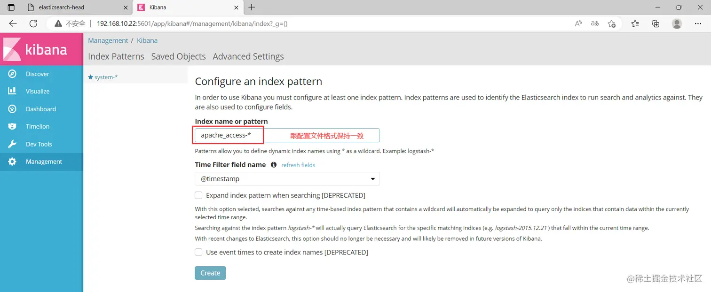Open the browser favorites list icon
711x292 pixels.
click(635, 23)
